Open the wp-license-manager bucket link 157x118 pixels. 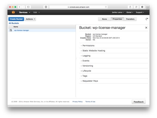tap(21, 30)
